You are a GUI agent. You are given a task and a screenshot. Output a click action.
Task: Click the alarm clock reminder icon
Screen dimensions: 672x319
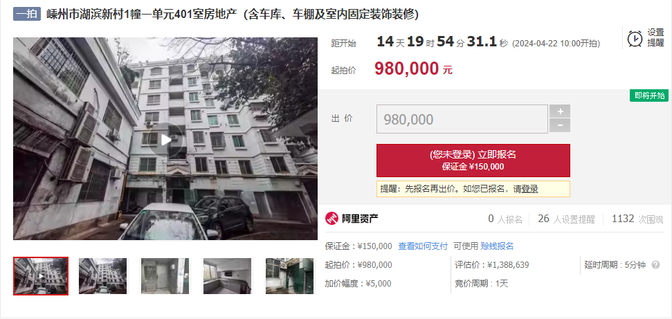point(635,39)
